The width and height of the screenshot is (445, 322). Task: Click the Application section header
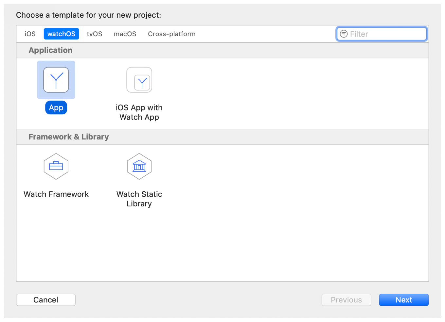[x=50, y=50]
